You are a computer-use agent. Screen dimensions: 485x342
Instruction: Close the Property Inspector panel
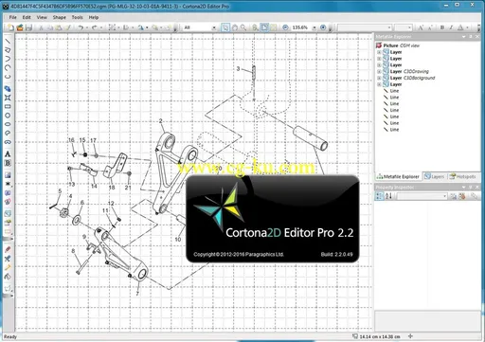[x=477, y=188]
